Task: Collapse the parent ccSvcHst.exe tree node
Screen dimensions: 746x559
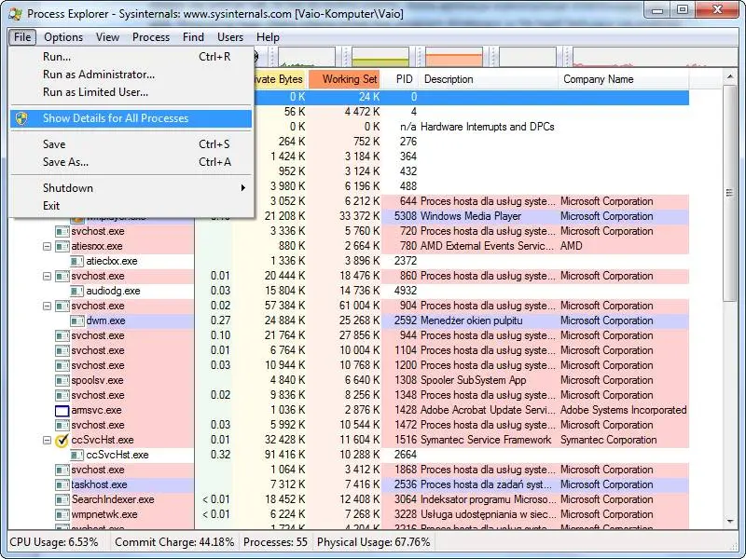Action: click(x=48, y=440)
